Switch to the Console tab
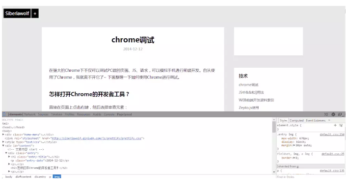 pyautogui.click(x=109, y=114)
